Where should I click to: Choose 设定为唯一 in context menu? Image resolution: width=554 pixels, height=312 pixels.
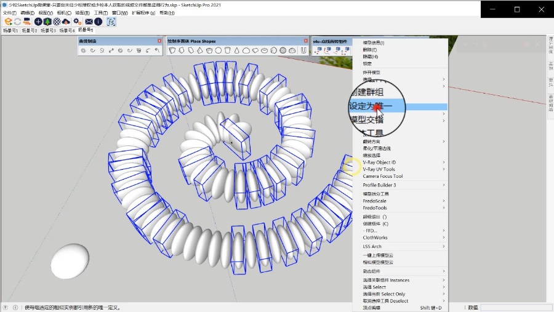point(400,106)
